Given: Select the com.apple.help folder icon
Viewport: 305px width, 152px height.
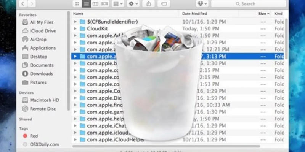Looking at the screenshot, I should pos(82,119).
